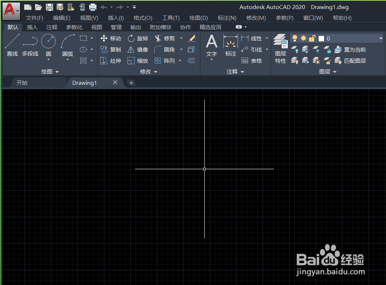This screenshot has height=285, width=386.
Task: Click 匹配图层 match layer button
Action: pos(350,61)
